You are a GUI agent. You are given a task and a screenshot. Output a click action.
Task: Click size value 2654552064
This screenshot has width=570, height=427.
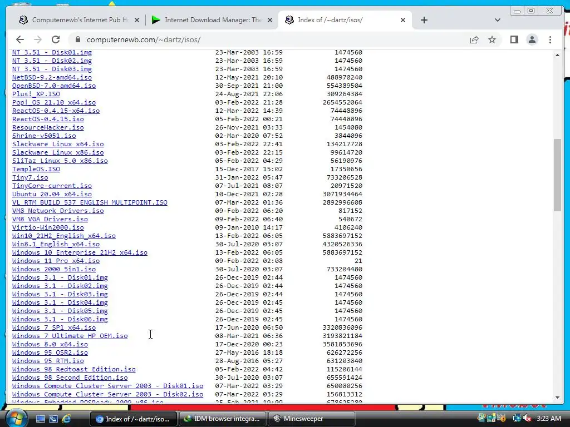[342, 102]
